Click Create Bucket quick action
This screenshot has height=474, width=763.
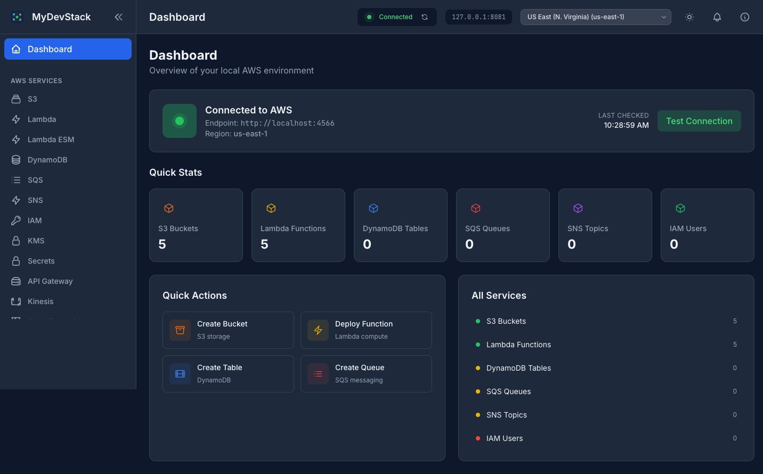tap(228, 330)
